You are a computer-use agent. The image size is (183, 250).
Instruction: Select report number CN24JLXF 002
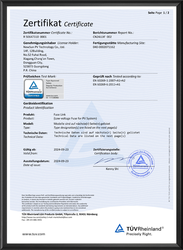click(102, 37)
